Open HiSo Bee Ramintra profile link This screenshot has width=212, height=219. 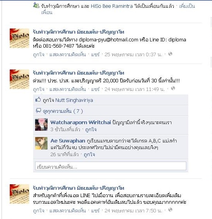tap(111, 6)
